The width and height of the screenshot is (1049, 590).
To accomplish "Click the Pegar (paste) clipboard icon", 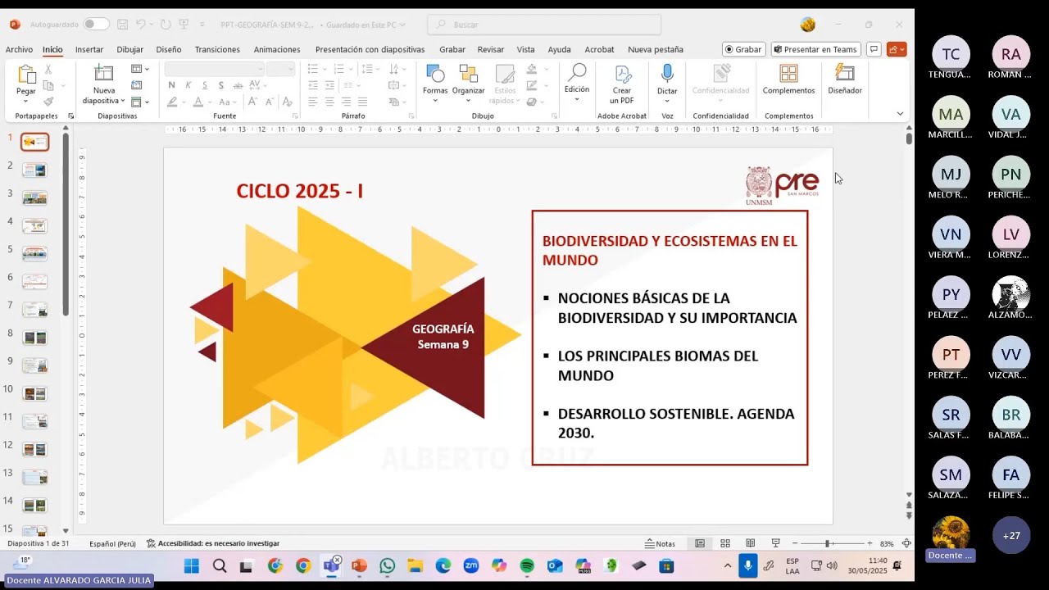I will pyautogui.click(x=26, y=75).
